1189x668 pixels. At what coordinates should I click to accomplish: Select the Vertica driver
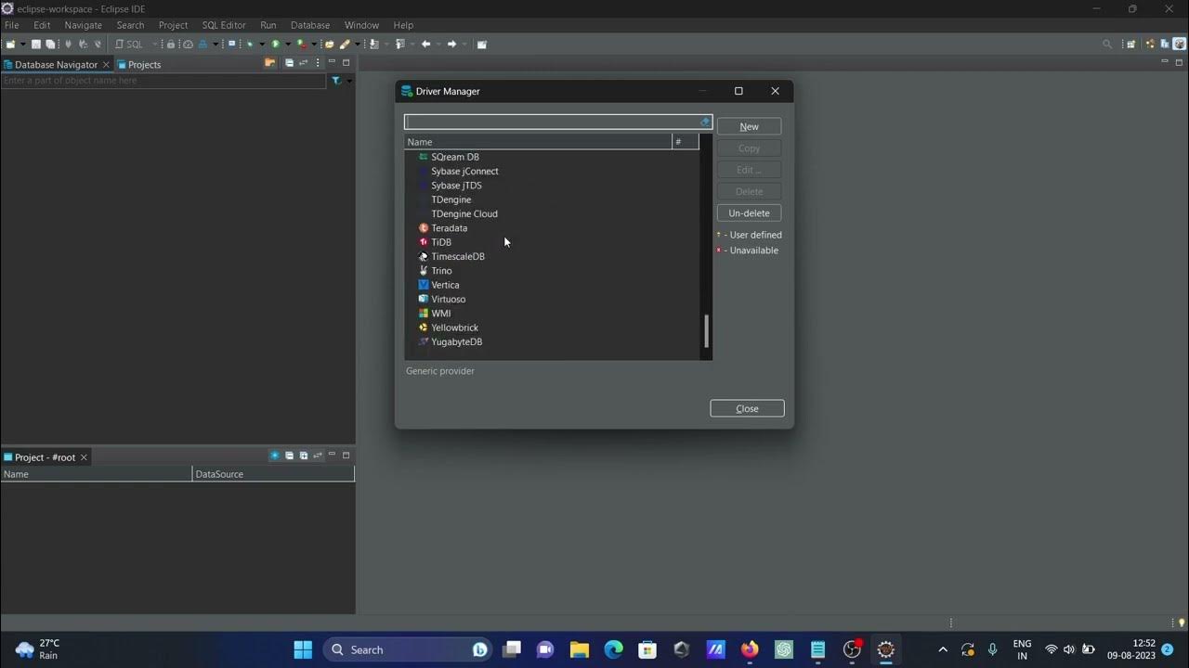pyautogui.click(x=445, y=285)
